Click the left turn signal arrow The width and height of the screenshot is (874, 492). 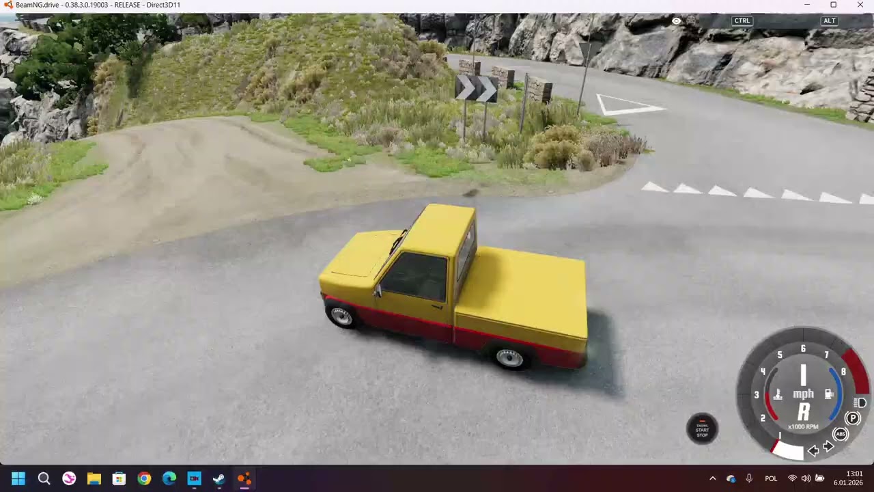(813, 450)
